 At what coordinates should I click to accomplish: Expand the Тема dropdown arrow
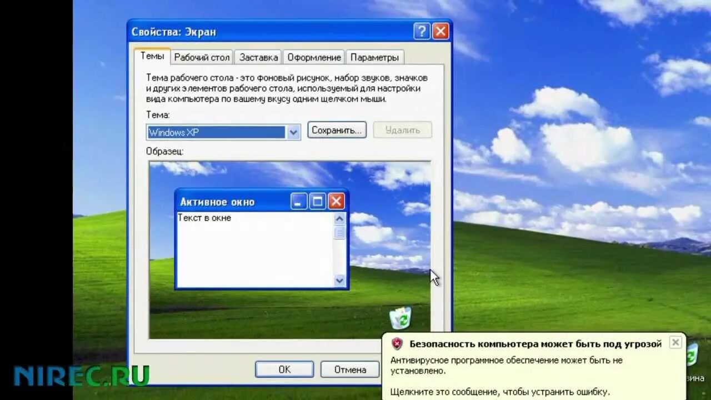pyautogui.click(x=293, y=132)
